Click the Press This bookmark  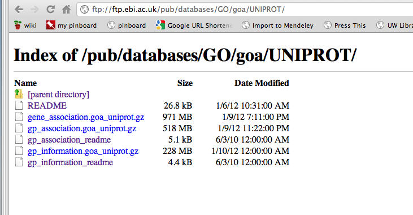pyautogui.click(x=345, y=25)
